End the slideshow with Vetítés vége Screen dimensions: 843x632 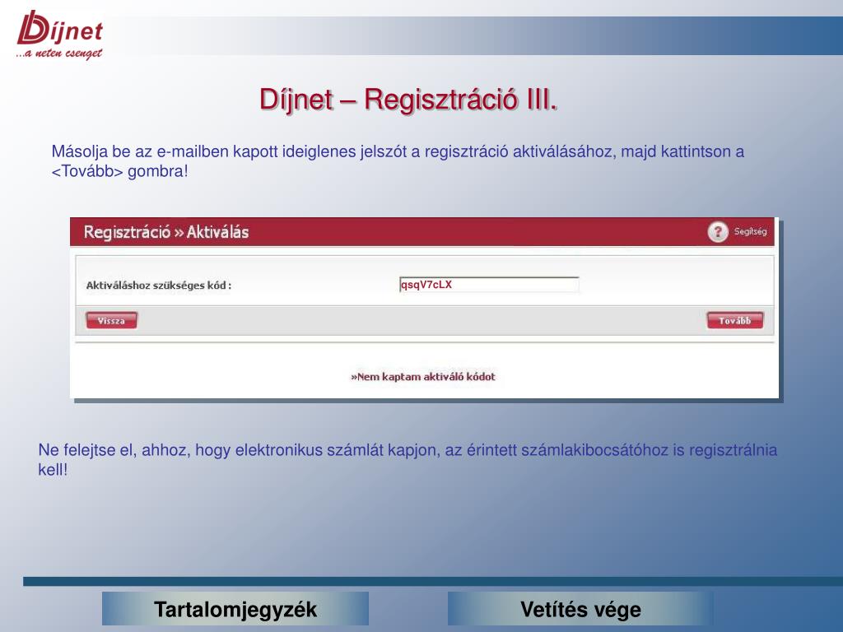[x=580, y=609]
